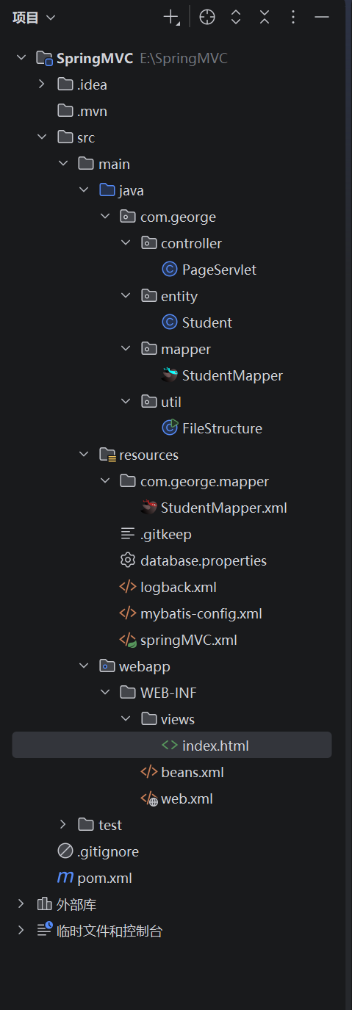Collapse the com.george package chevron
Image resolution: width=352 pixels, height=1010 pixels.
click(104, 217)
